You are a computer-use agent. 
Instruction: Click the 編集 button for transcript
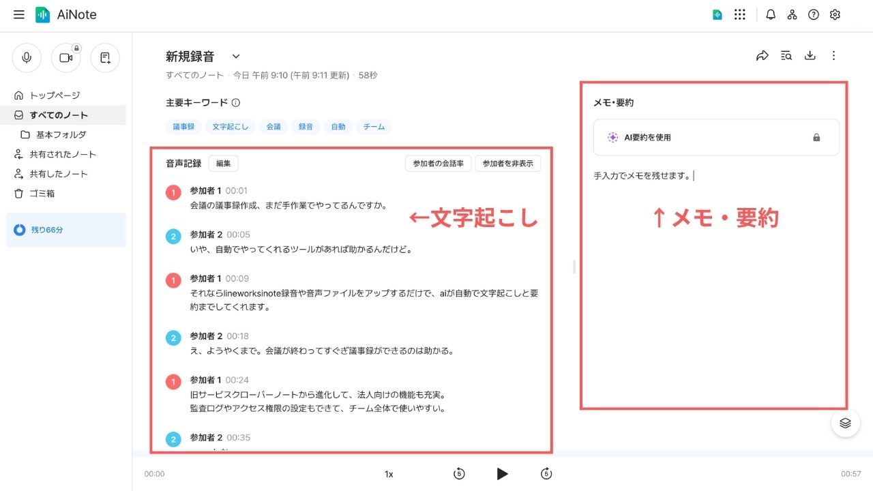[x=223, y=164]
